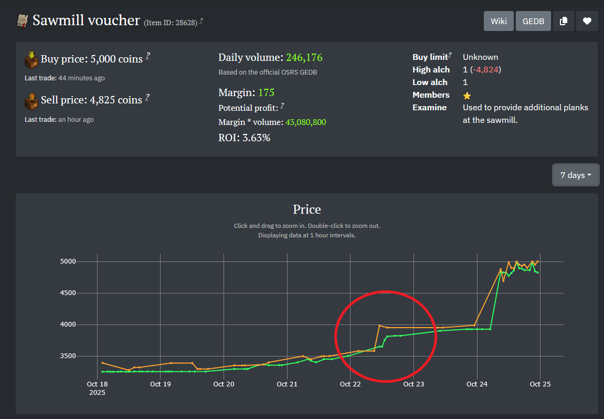Copy item info via clipboard icon
604x419 pixels.
click(564, 21)
